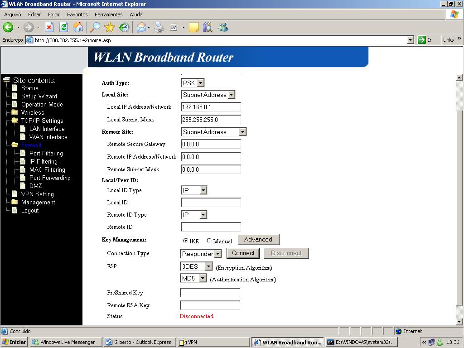Viewport: 464px width, 348px height.
Task: Open the VPN Setting link
Action: [37, 194]
